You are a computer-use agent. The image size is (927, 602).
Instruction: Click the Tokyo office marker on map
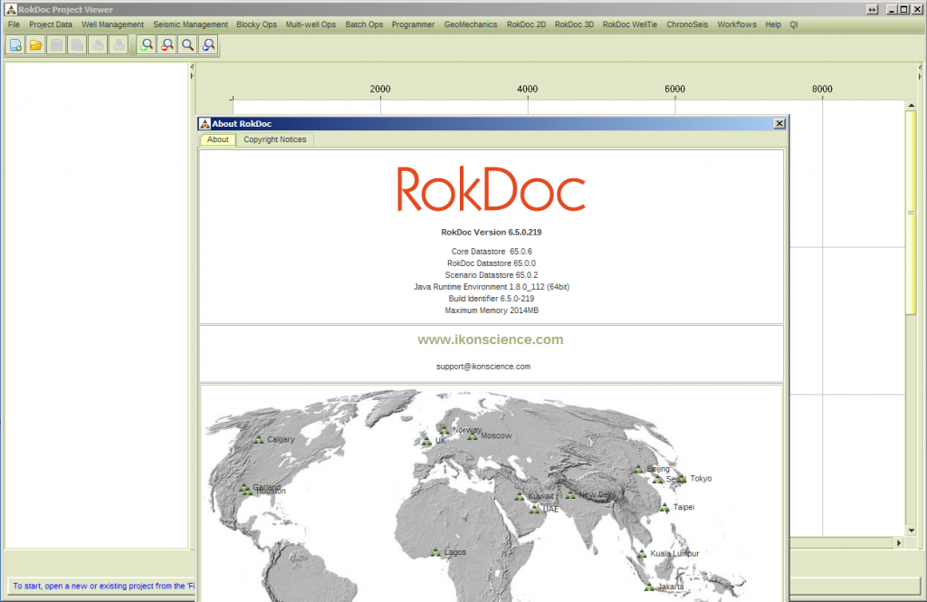coord(682,478)
